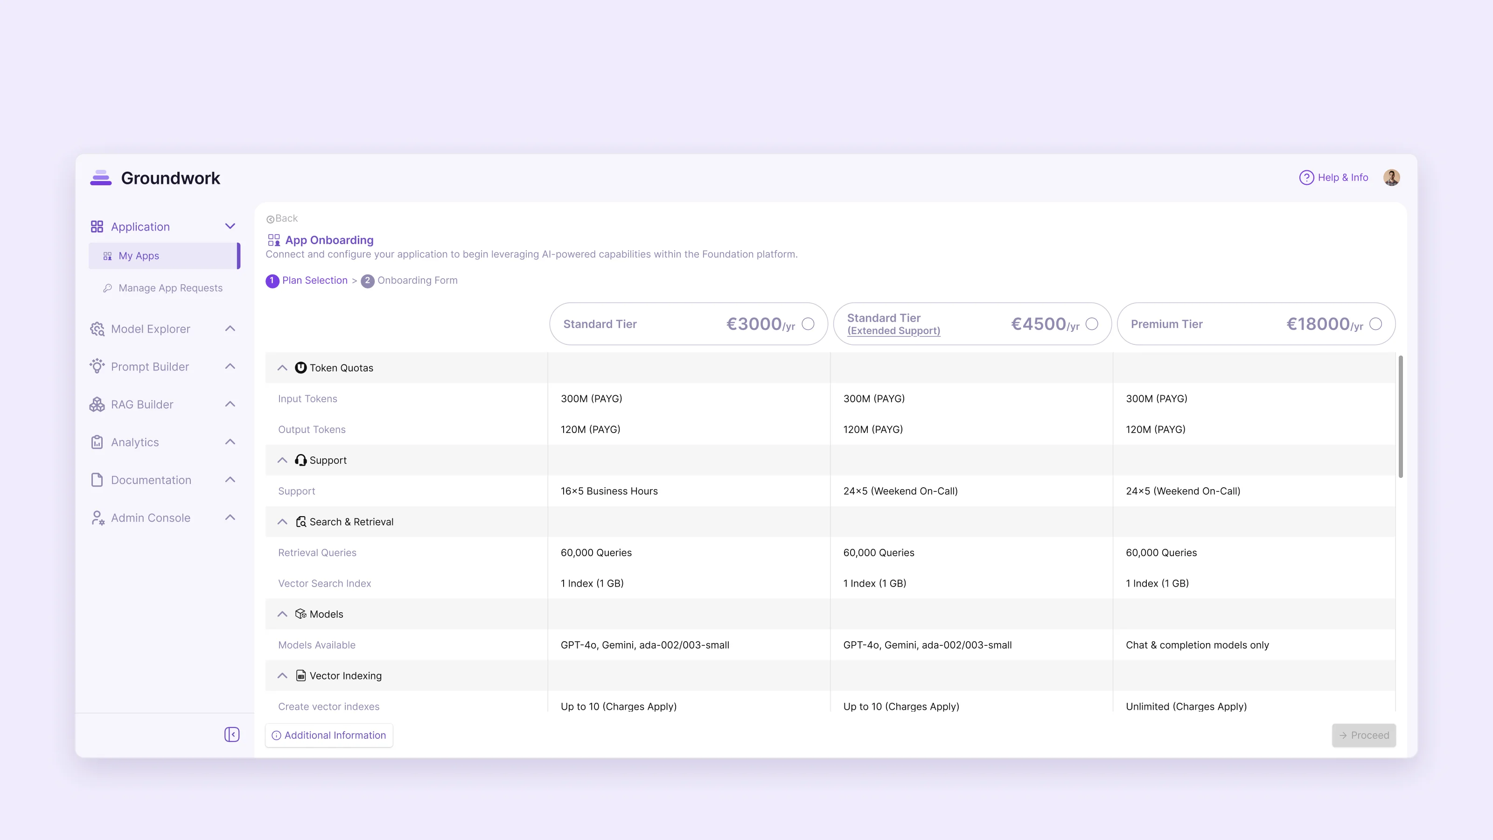This screenshot has width=1493, height=840.
Task: Click the 'Create vector indexes' row label
Action: [x=328, y=707]
